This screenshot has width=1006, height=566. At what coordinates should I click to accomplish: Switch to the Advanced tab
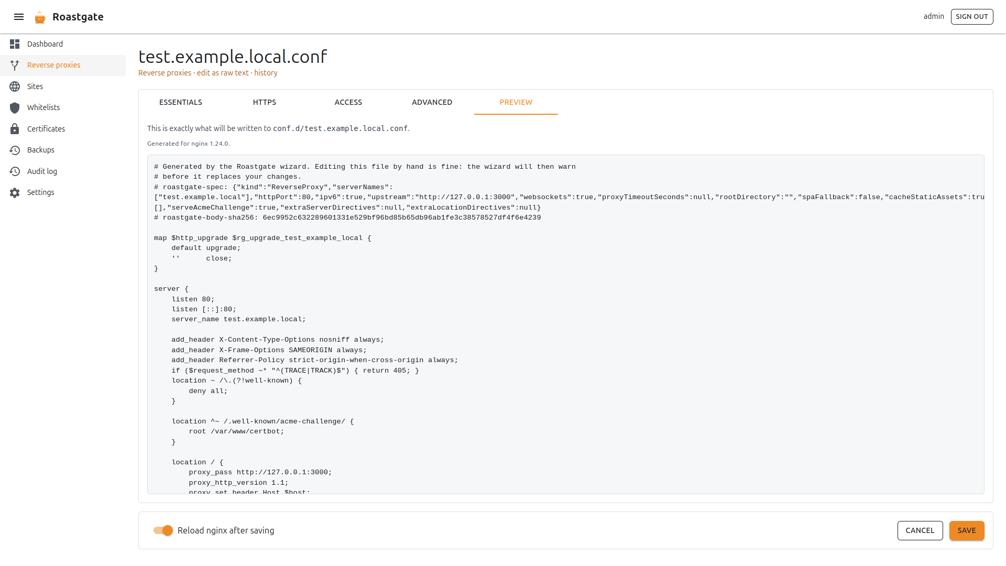(x=432, y=102)
